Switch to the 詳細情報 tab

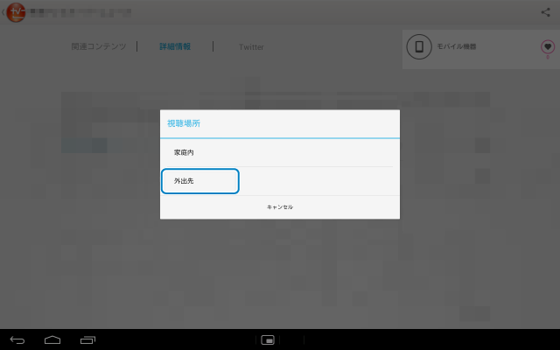(175, 46)
